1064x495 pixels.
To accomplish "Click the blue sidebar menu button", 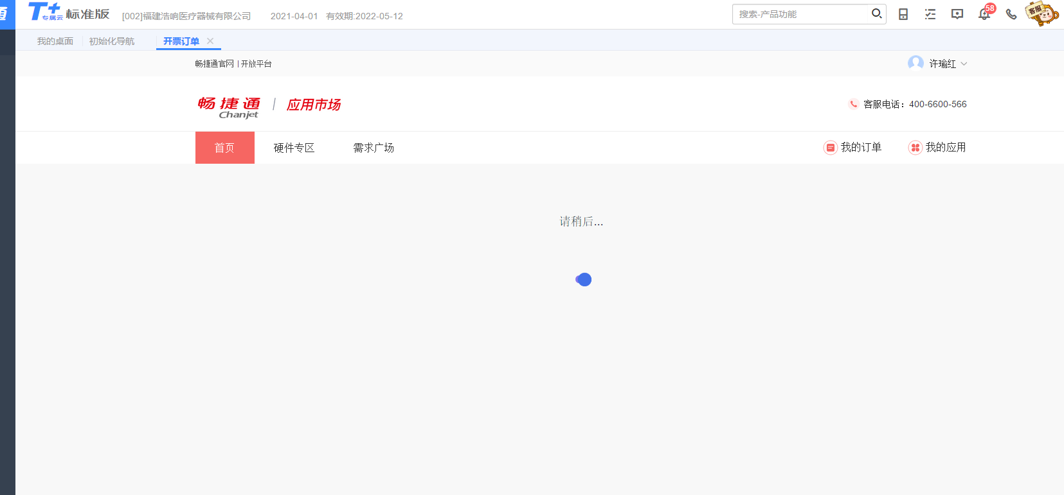I will 8,14.
